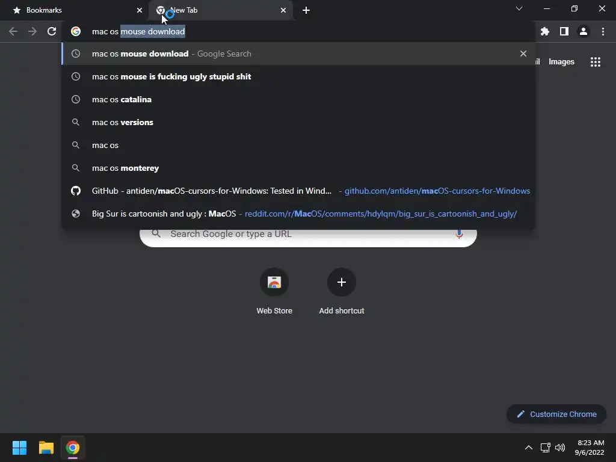Image resolution: width=616 pixels, height=462 pixels.
Task: Start voice search with the microphone
Action: 459,235
